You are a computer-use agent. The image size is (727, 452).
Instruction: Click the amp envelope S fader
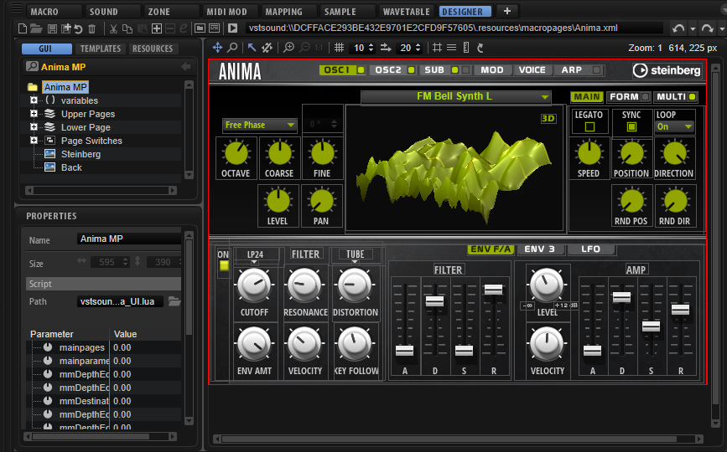pyautogui.click(x=651, y=326)
